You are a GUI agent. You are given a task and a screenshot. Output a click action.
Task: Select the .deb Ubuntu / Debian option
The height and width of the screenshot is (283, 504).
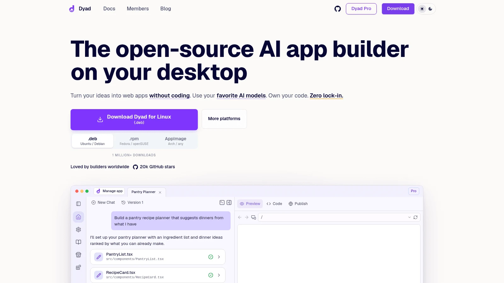pyautogui.click(x=93, y=141)
